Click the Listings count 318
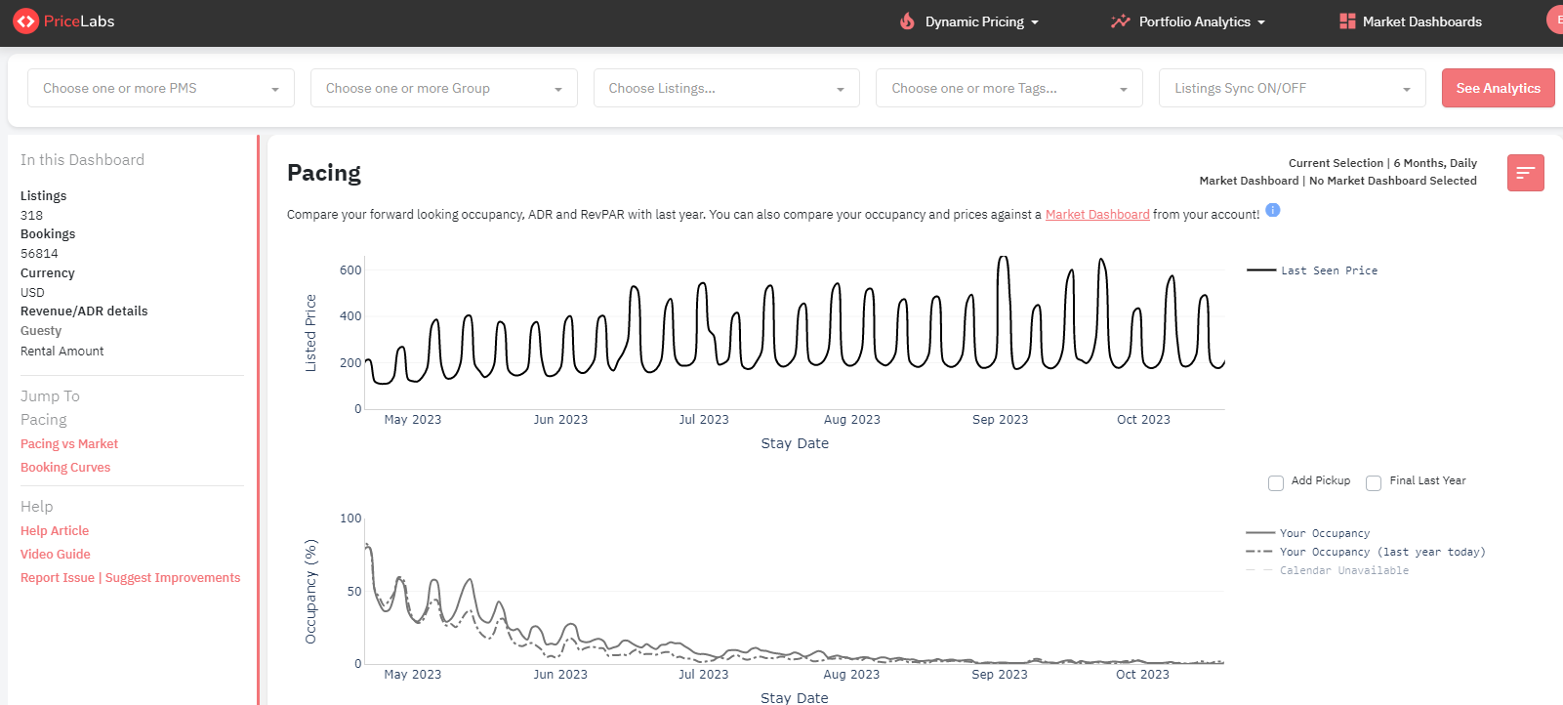This screenshot has width=1563, height=705. pyautogui.click(x=32, y=215)
